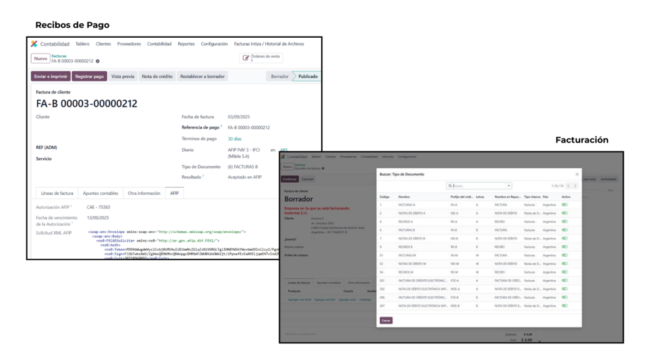Expand the search options dropdown arrow

click(x=508, y=186)
